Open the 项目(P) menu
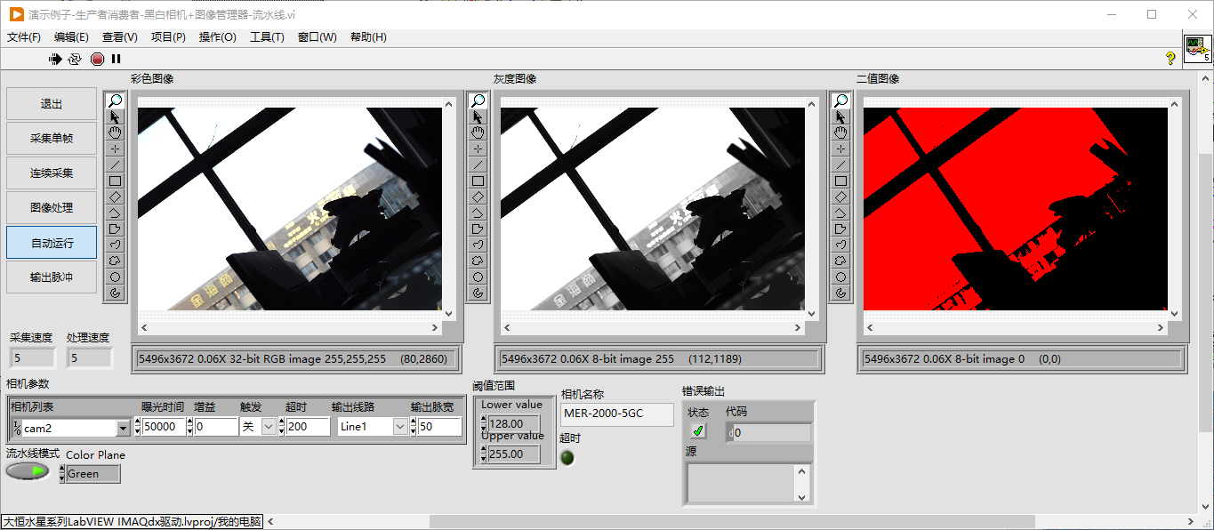The width and height of the screenshot is (1214, 530). point(168,37)
